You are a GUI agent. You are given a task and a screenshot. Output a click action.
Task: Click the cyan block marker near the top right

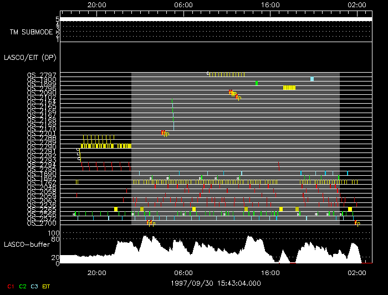pos(312,79)
